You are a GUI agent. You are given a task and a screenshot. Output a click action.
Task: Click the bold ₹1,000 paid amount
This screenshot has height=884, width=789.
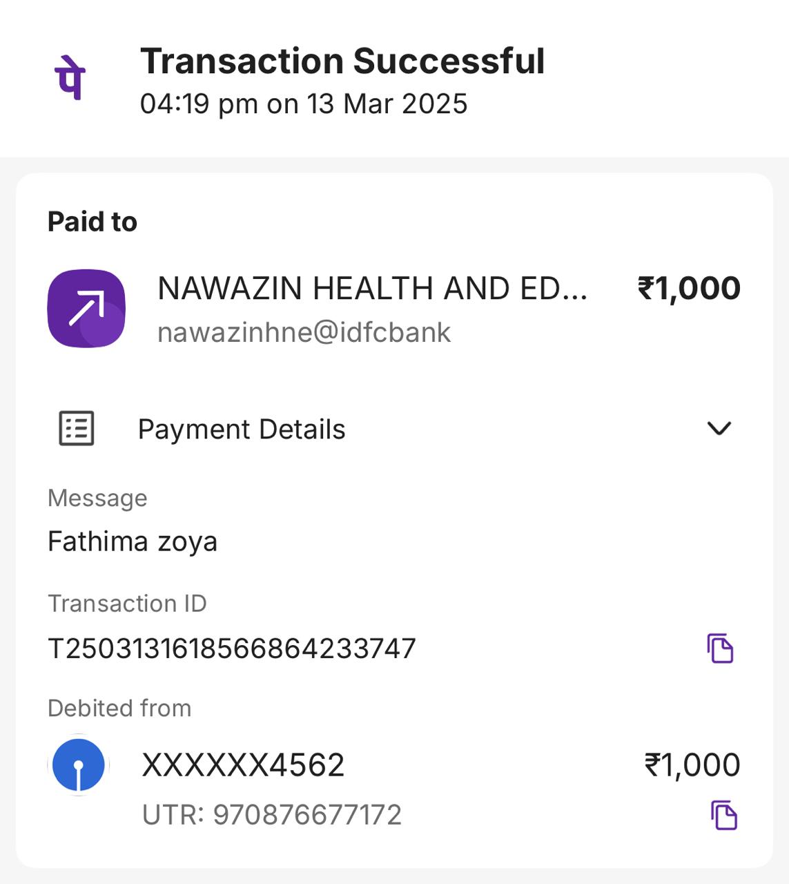pos(688,289)
